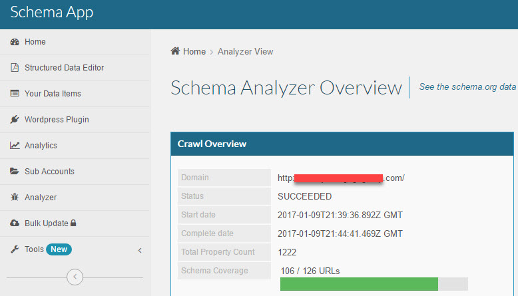Screen dimensions: 518x296
Task: Click the SUCCEEDED status value
Action: 304,197
